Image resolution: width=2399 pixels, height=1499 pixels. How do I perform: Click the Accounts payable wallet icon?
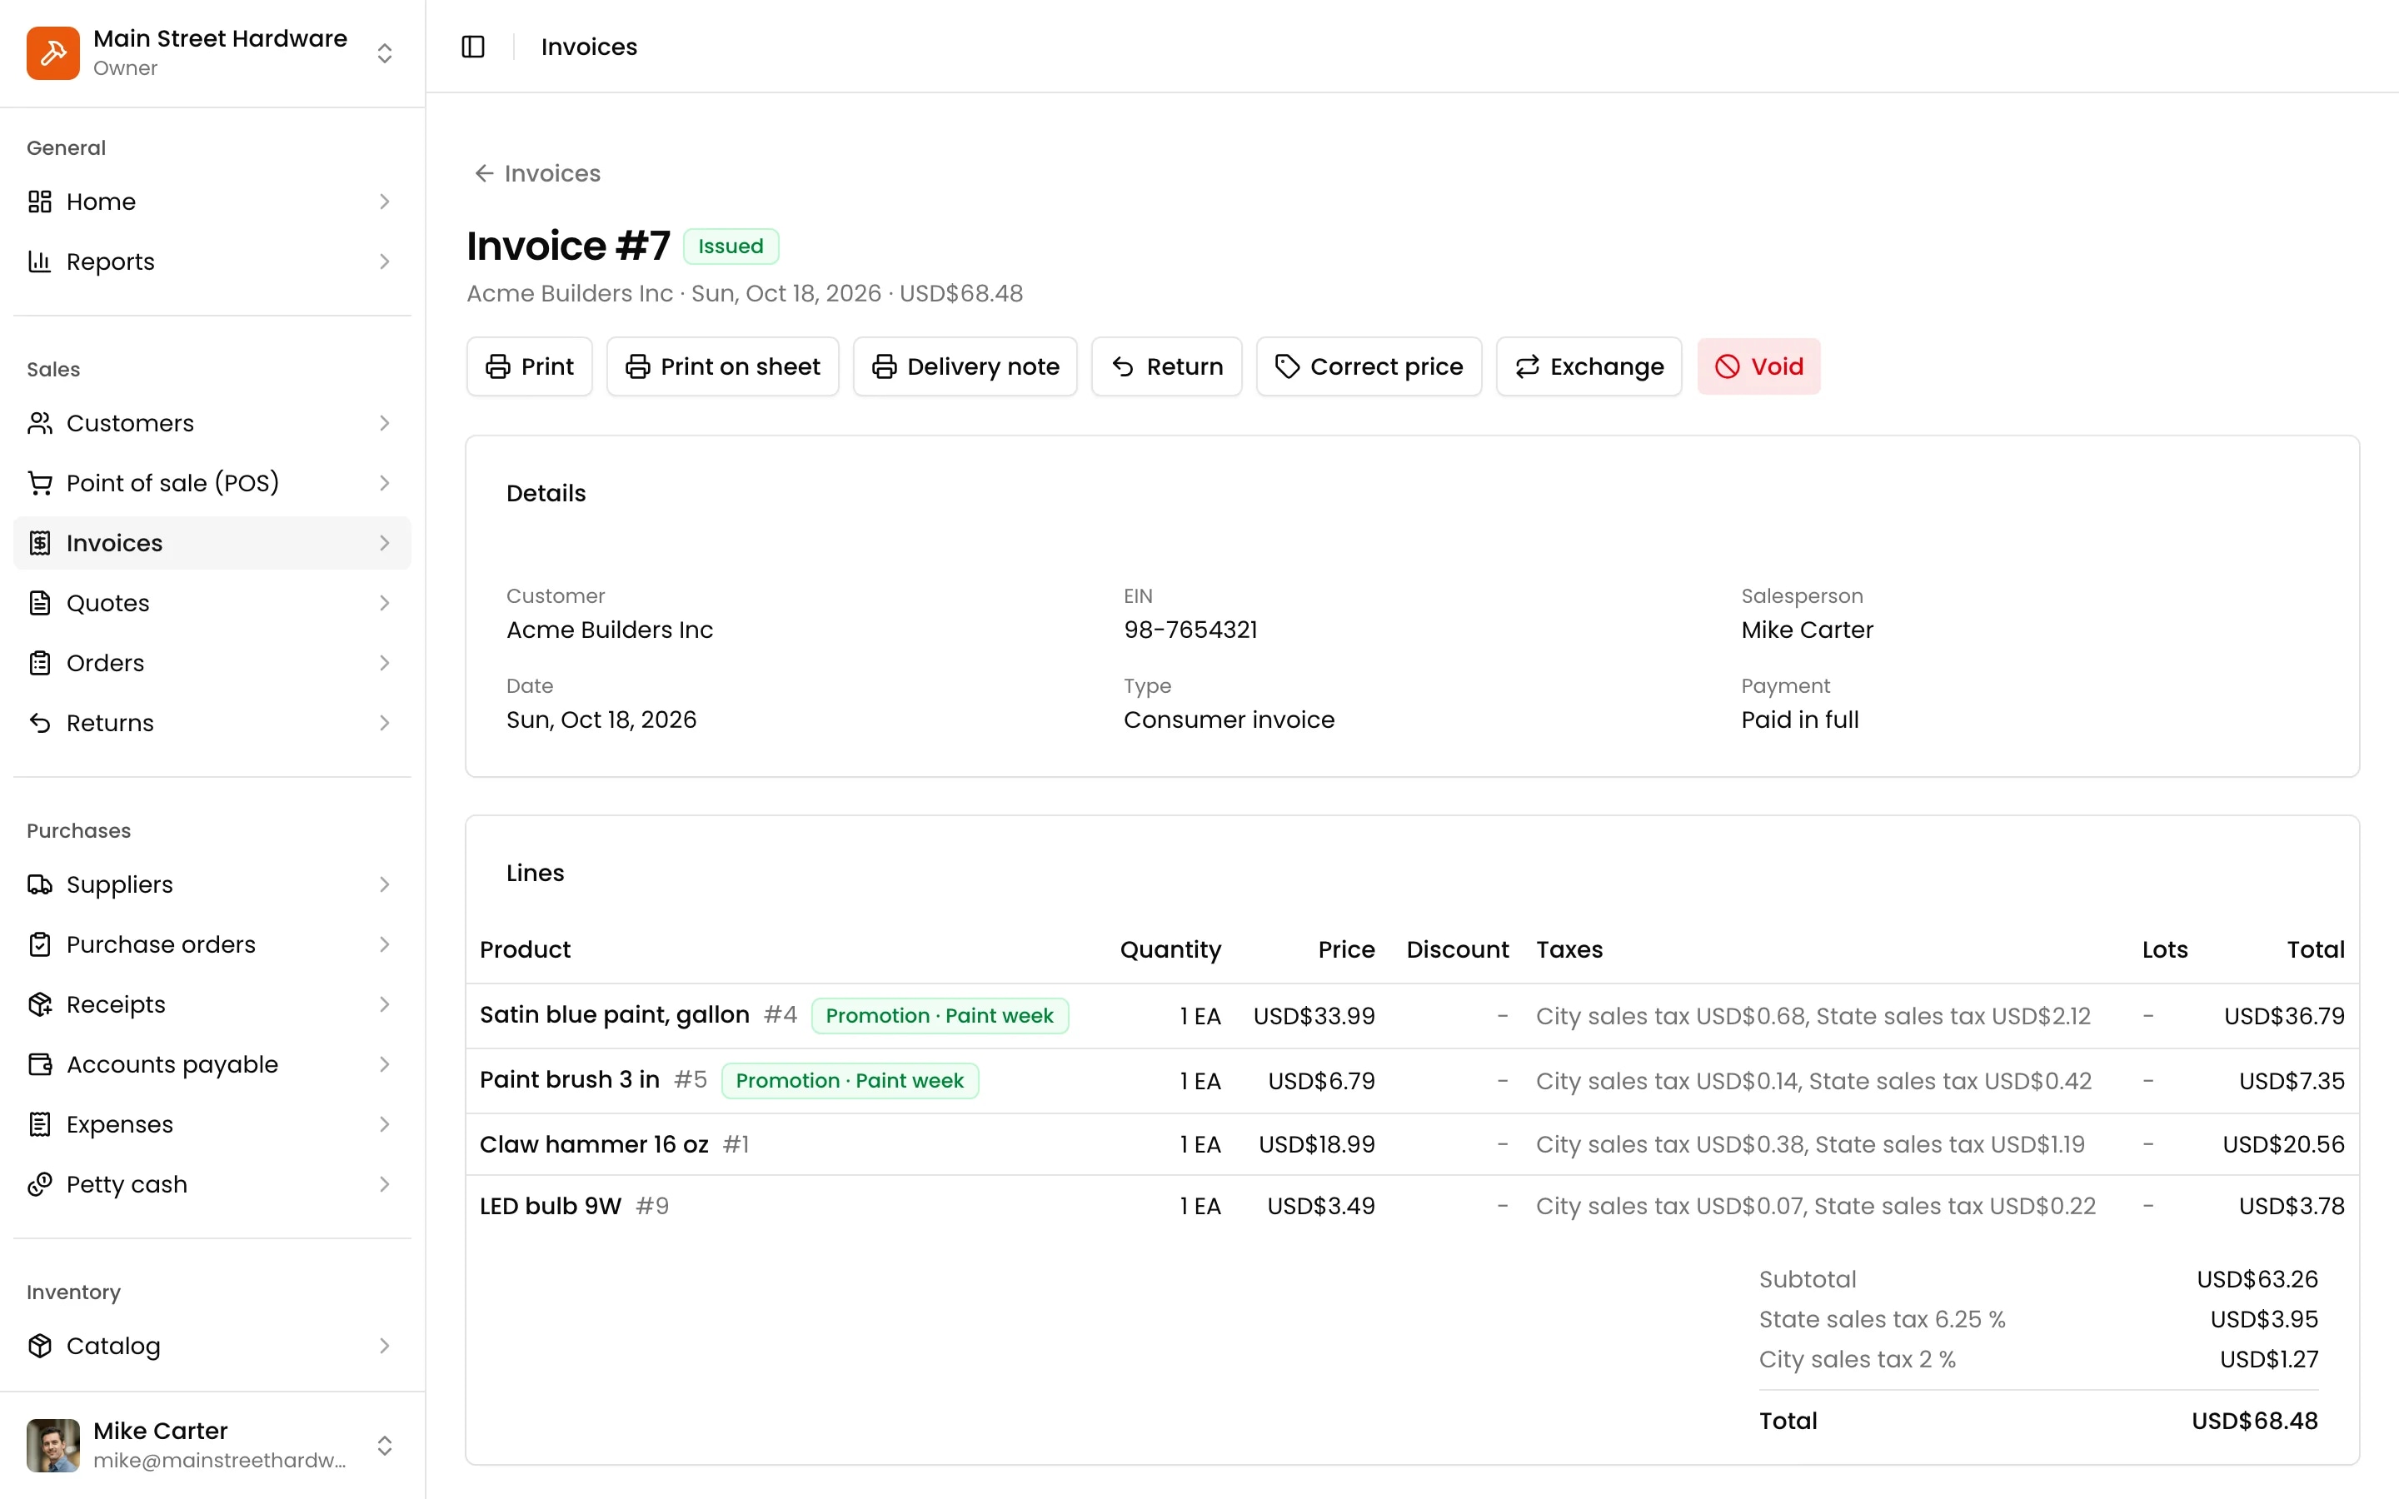point(40,1065)
